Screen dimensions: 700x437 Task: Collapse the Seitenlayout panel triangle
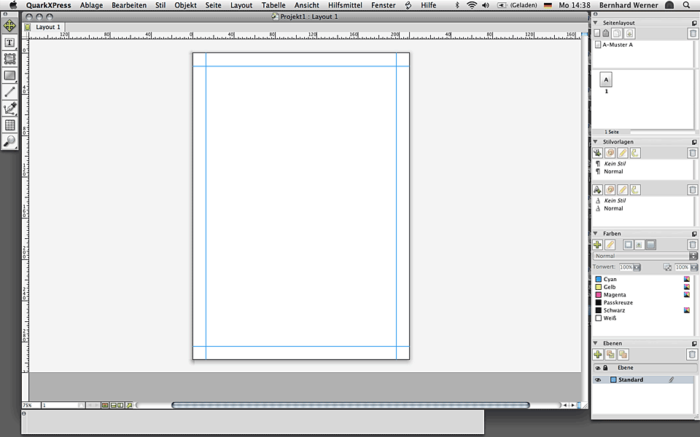coord(596,23)
